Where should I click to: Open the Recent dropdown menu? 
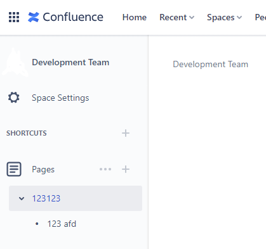coord(176,17)
